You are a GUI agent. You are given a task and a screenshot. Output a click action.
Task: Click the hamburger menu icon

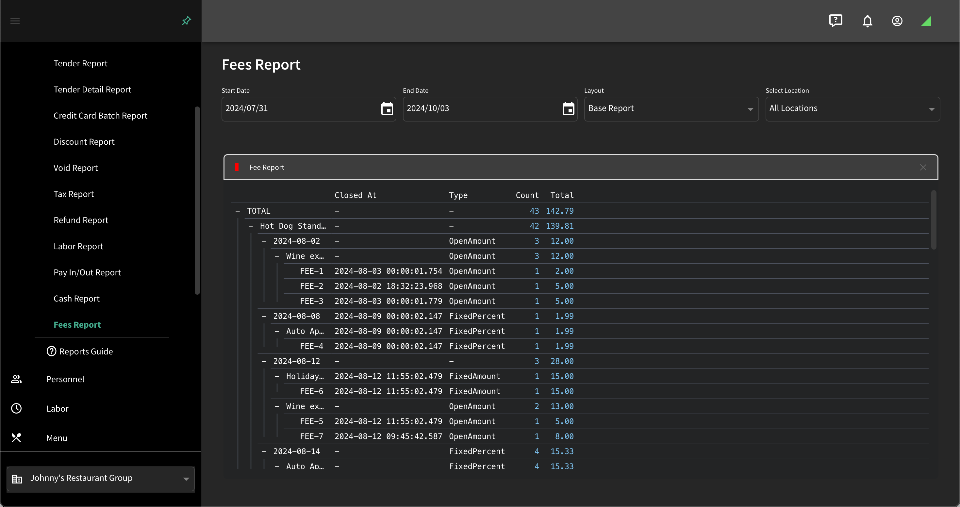coord(15,21)
